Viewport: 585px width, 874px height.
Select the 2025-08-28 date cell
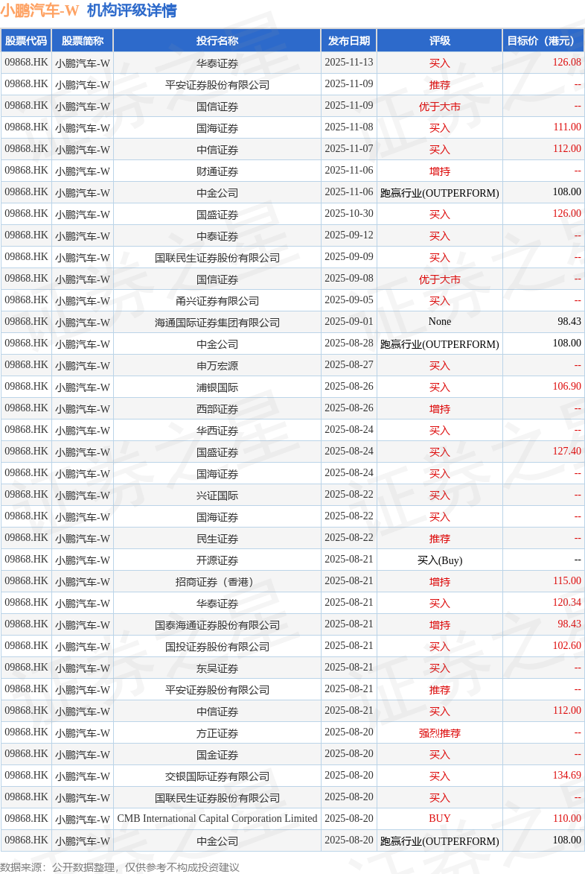[x=349, y=343]
